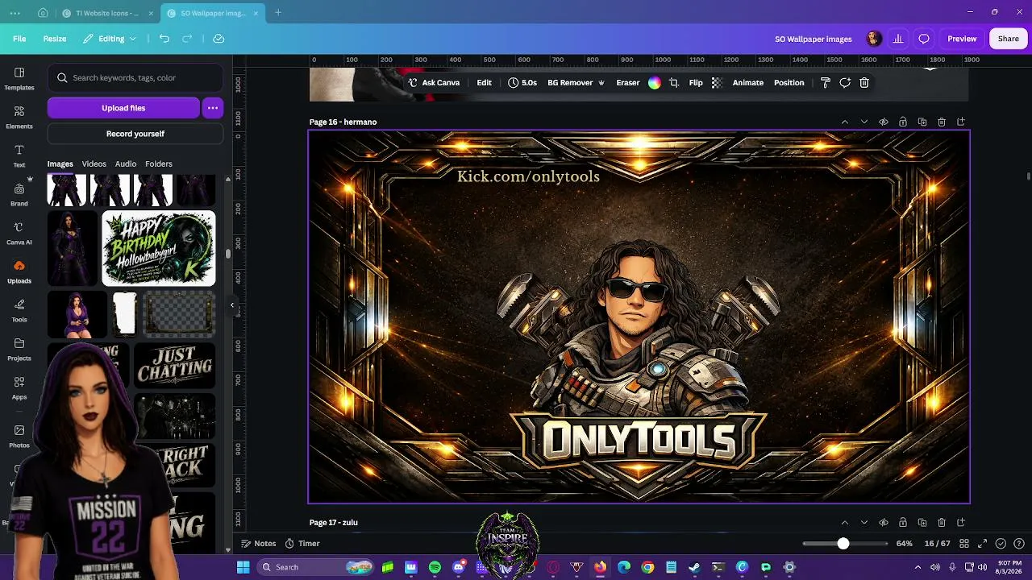Add a new page after page 16
The image size is (1032, 580).
961,122
